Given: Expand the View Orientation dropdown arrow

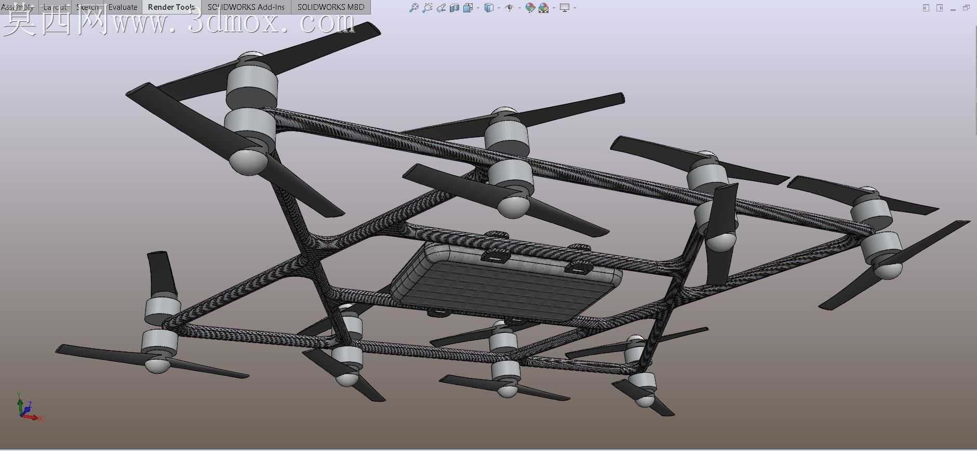Looking at the screenshot, I should [478, 8].
